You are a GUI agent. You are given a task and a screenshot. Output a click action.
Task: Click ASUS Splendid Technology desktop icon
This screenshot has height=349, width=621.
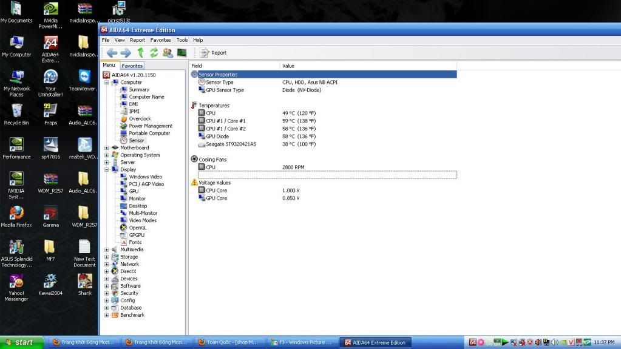coord(16,254)
